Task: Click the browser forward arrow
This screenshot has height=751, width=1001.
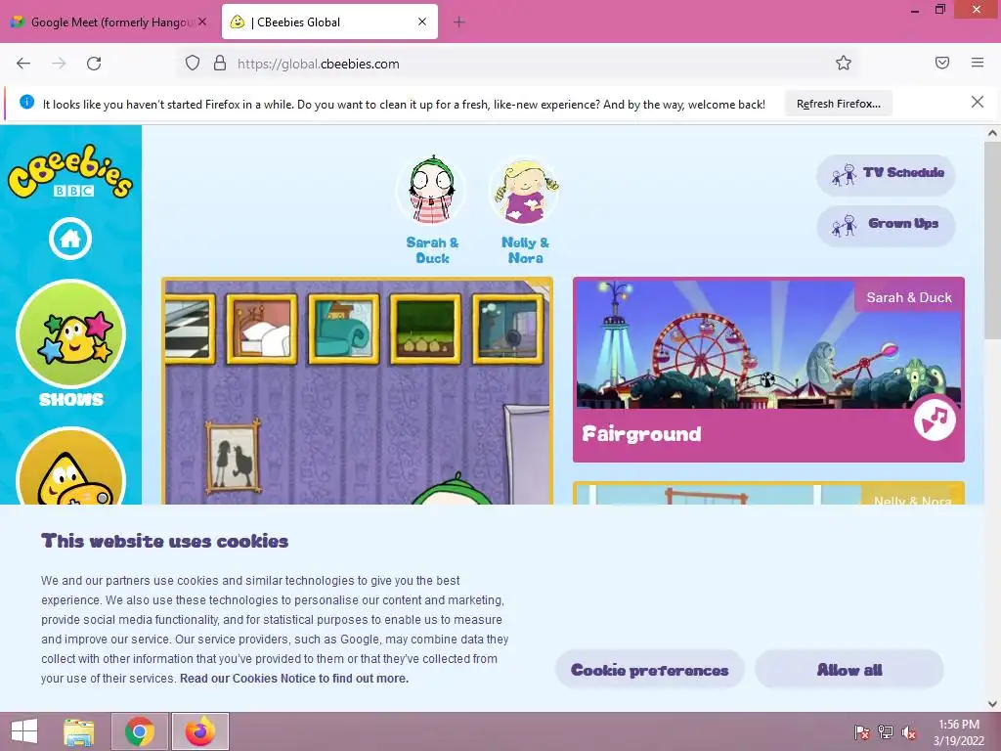Action: (x=59, y=64)
